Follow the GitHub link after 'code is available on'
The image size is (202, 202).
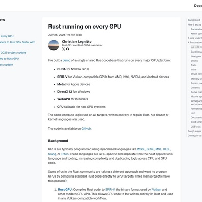tap(86, 129)
